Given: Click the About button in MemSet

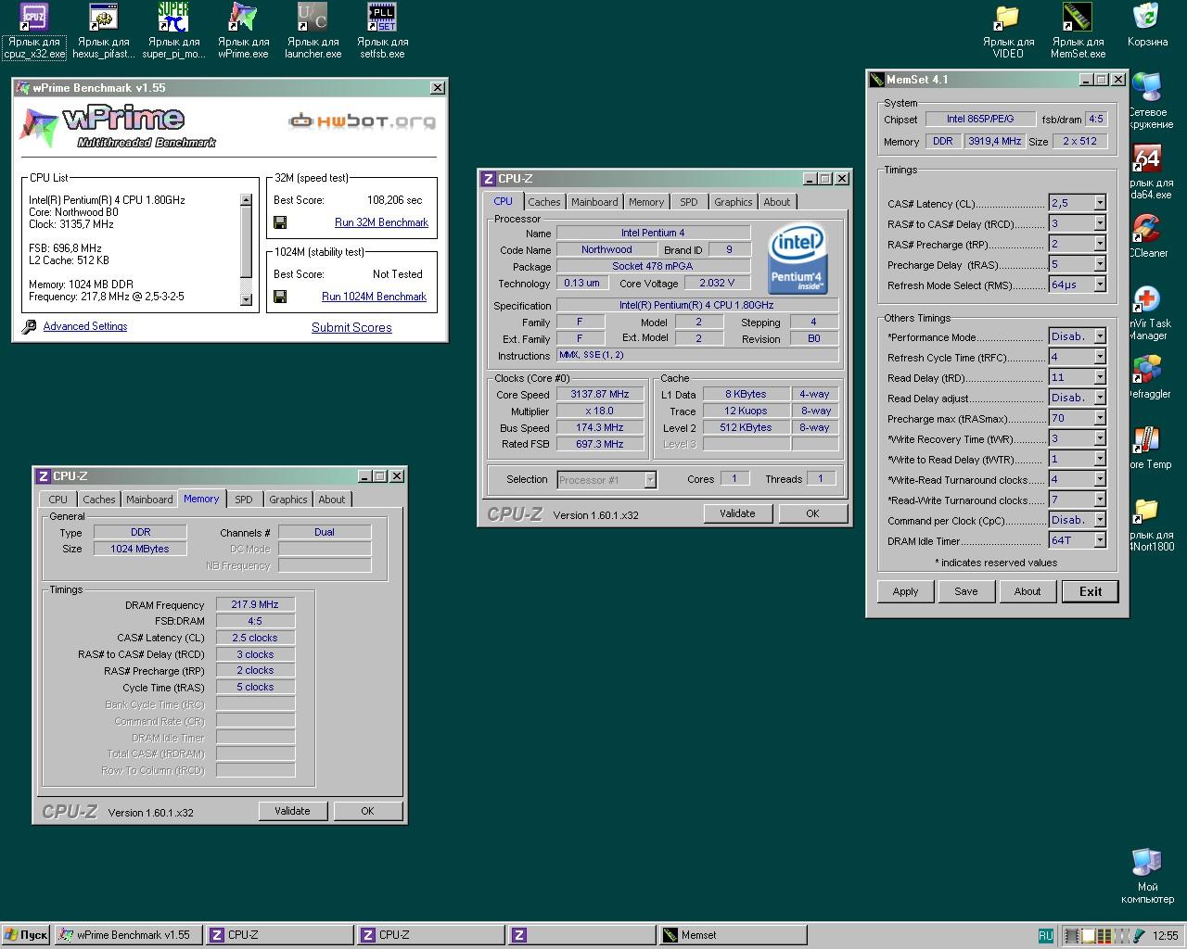Looking at the screenshot, I should 1027,591.
